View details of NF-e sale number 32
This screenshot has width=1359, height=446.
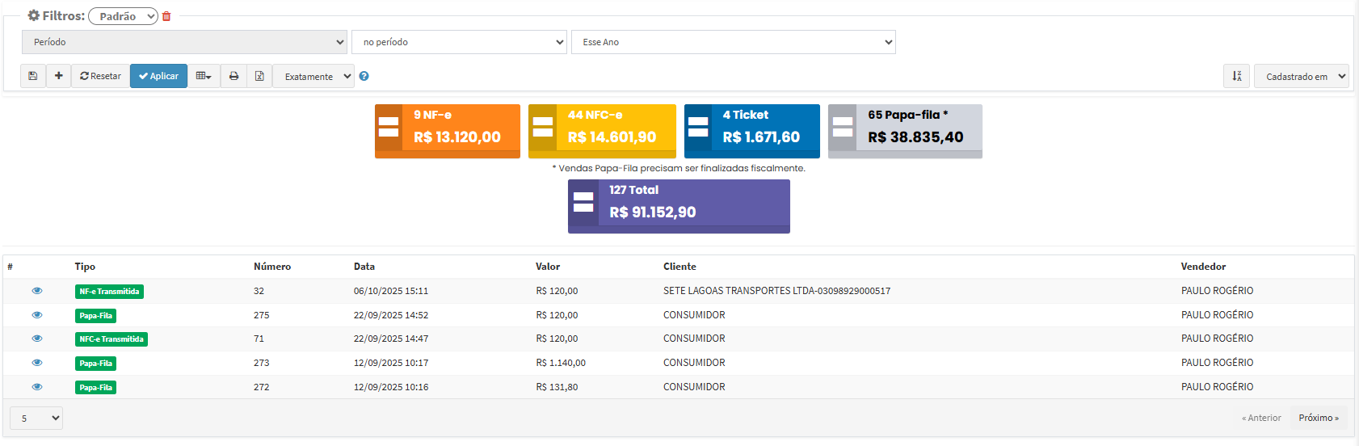pos(37,291)
